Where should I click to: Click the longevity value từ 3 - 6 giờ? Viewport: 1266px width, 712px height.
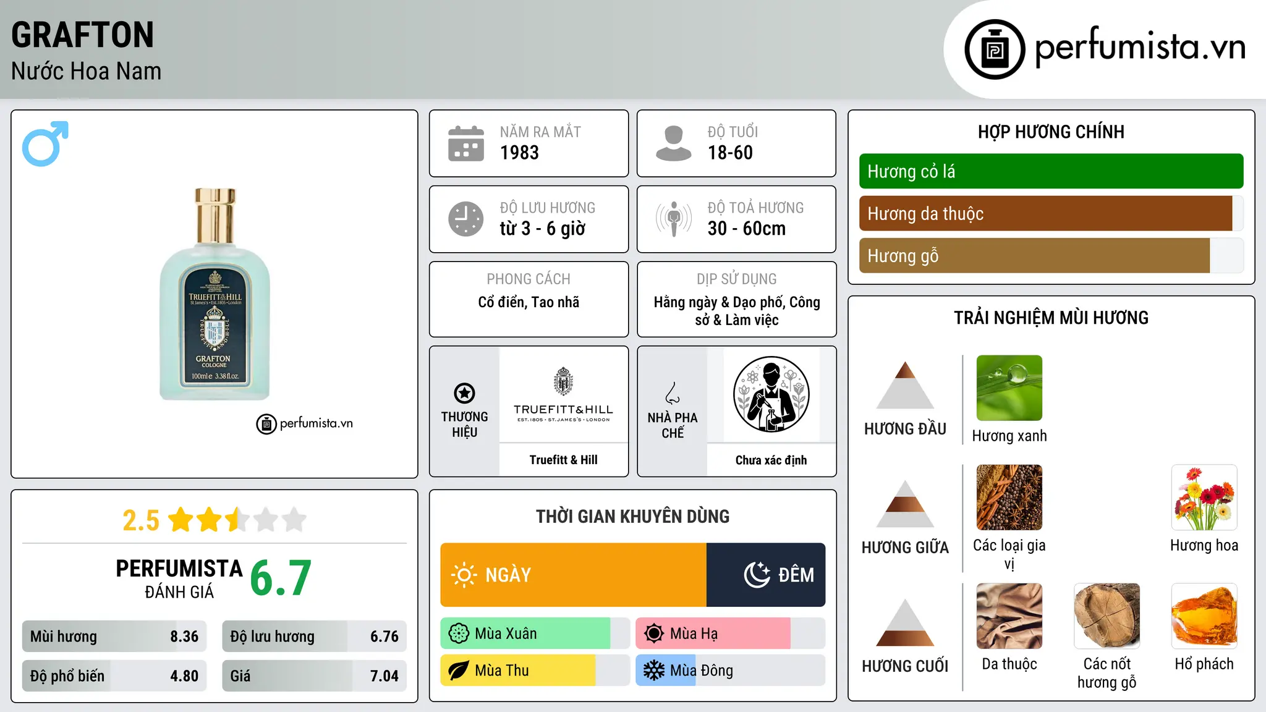[542, 229]
